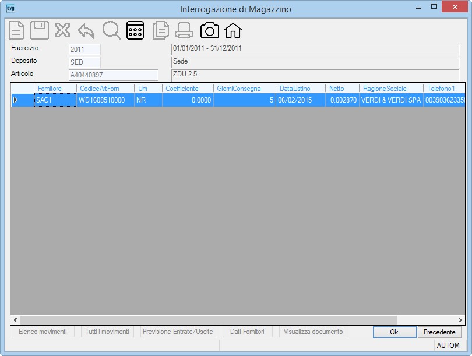The height and width of the screenshot is (356, 472).
Task: Click the undo arrow icon
Action: pos(86,31)
